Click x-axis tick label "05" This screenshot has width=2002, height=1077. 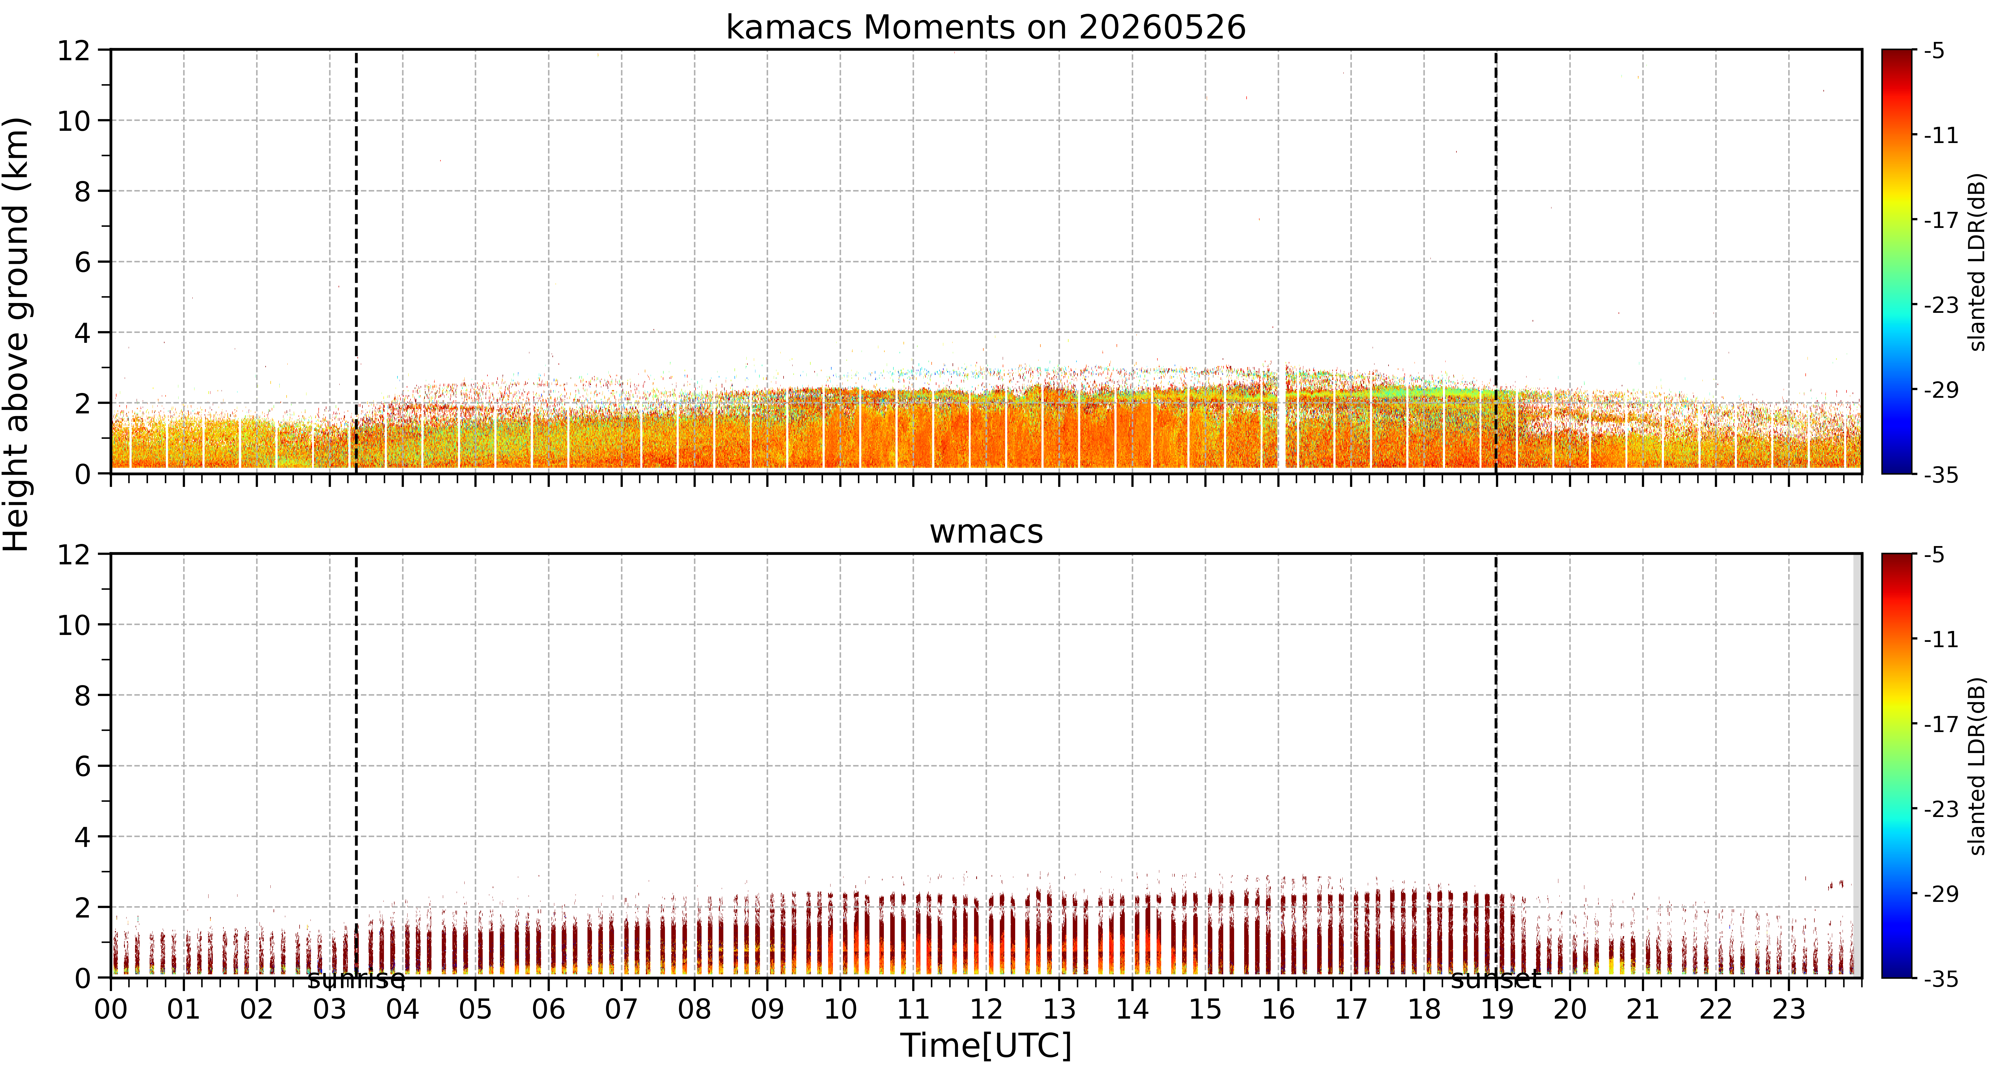(x=476, y=1009)
